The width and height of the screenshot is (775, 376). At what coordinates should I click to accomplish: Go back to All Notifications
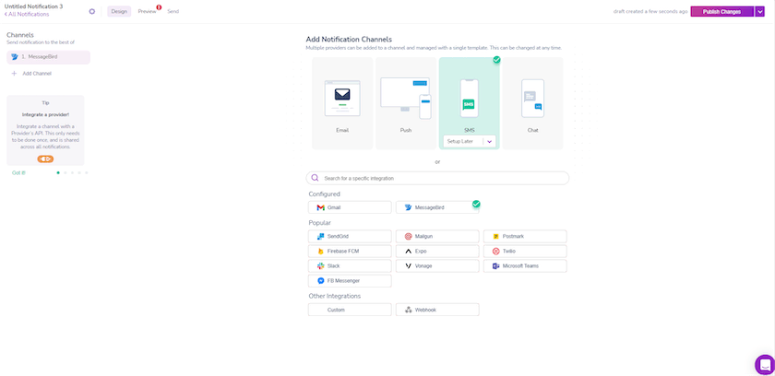click(x=28, y=15)
